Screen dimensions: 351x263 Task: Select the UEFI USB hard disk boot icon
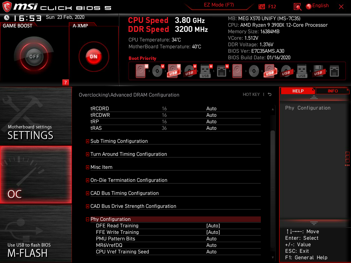(174, 71)
